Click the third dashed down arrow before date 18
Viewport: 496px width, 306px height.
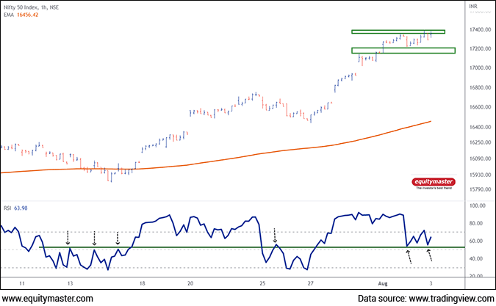[x=118, y=238]
